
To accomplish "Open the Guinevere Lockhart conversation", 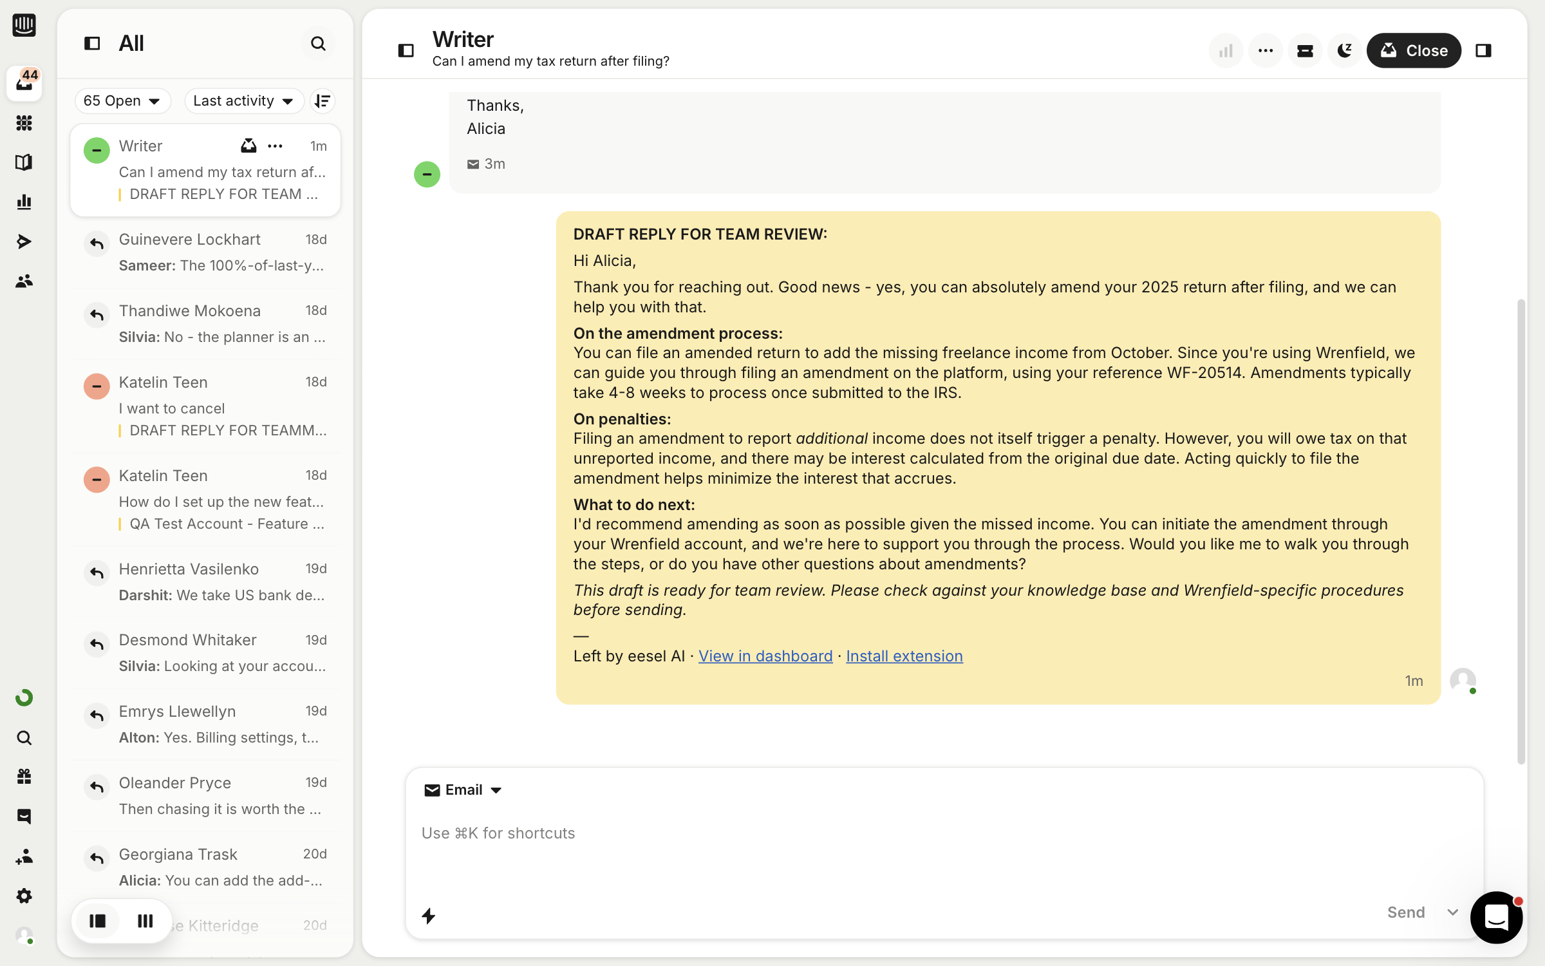I will point(205,252).
